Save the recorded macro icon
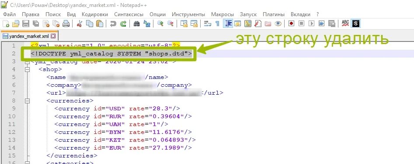This screenshot has height=164, width=414. click(332, 24)
